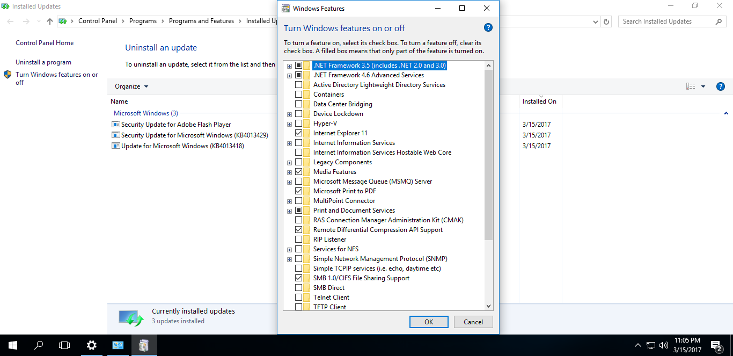Uncheck Internet Explorer 11
Viewport: 733px width, 356px height.
[298, 133]
